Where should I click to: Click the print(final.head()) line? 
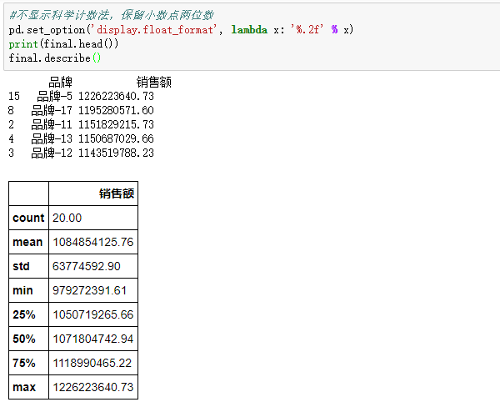click(x=64, y=43)
